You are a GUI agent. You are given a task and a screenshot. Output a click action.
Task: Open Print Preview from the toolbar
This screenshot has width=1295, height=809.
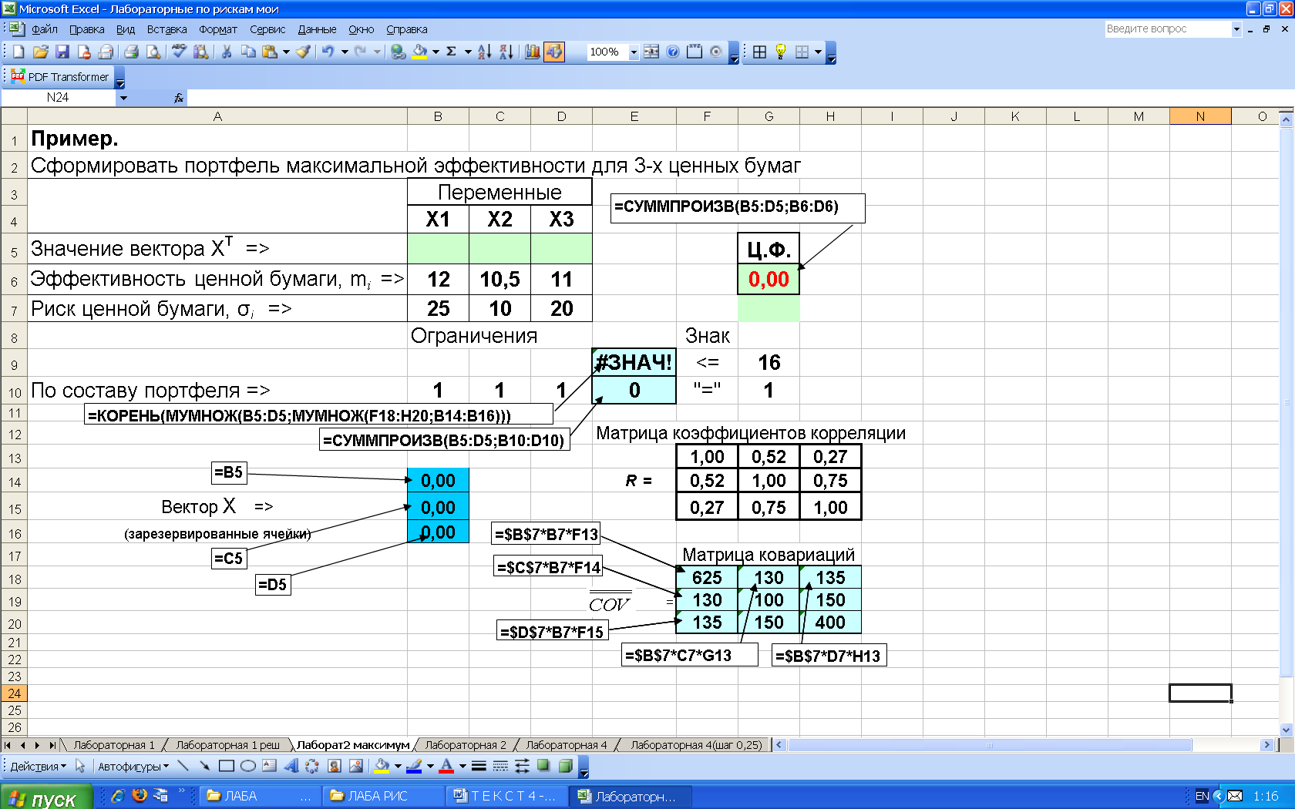pyautogui.click(x=153, y=52)
